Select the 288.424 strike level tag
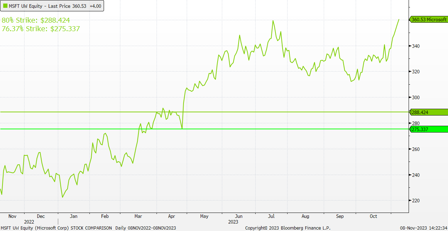Viewport: 448px width, 231px height. coord(428,112)
